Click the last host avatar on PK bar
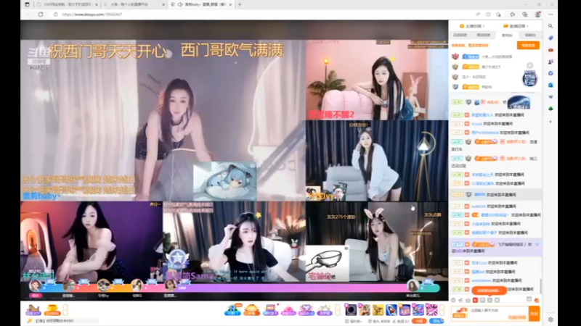Screen dimensions: 581x326 coord(413,285)
